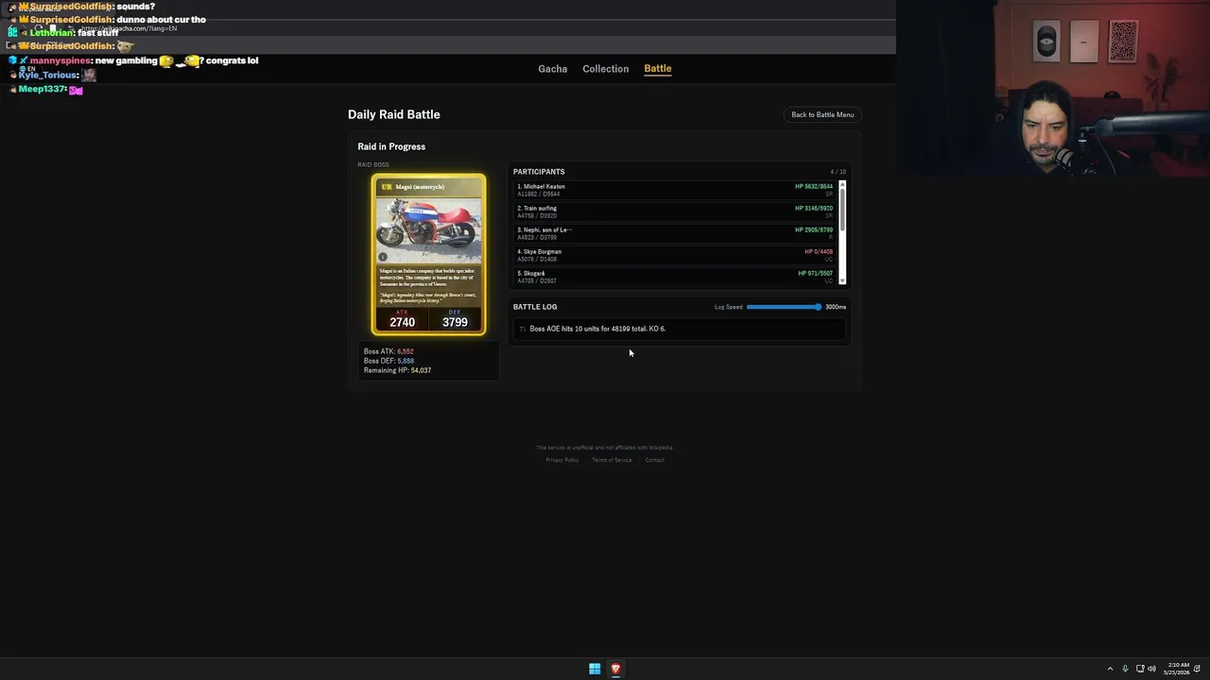Click the microphone tray icon
Screen dimensions: 1210x680
tap(1125, 669)
